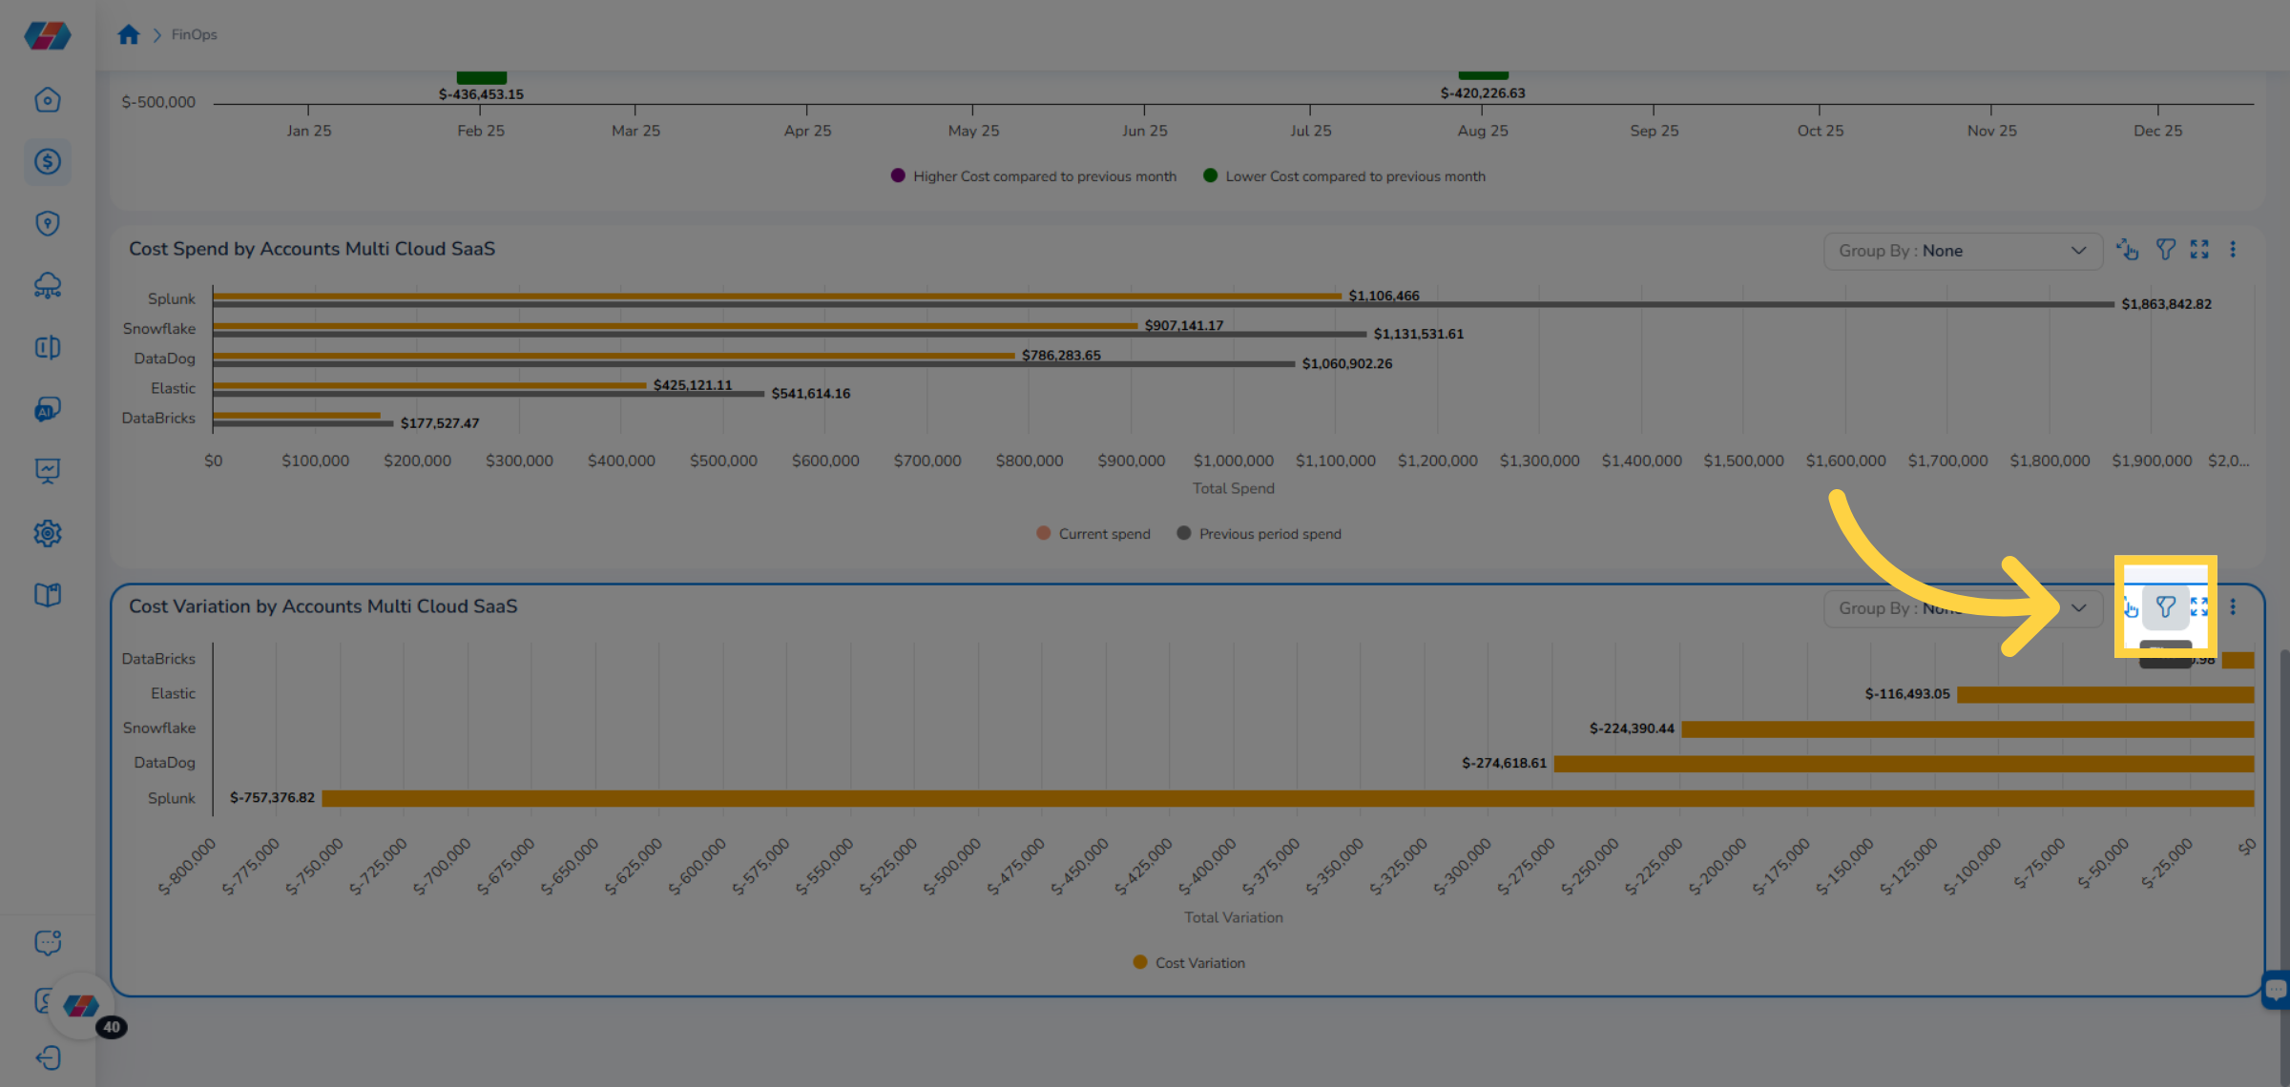
Task: Open Group By dropdown on Cost Variation chart
Action: (x=1962, y=608)
